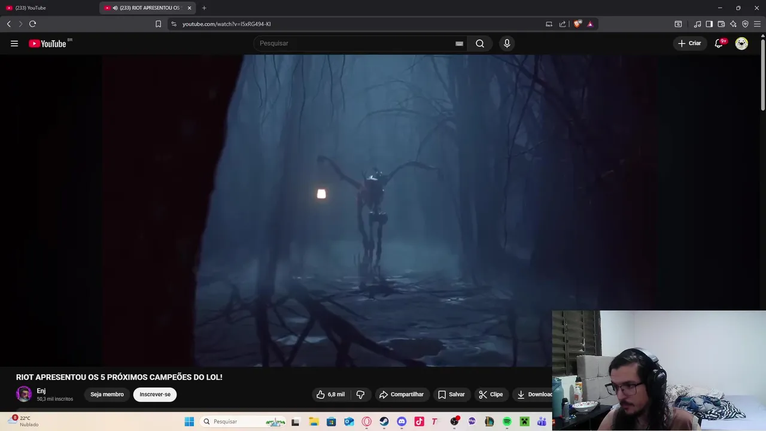Open Compartilhar share dialog

402,394
